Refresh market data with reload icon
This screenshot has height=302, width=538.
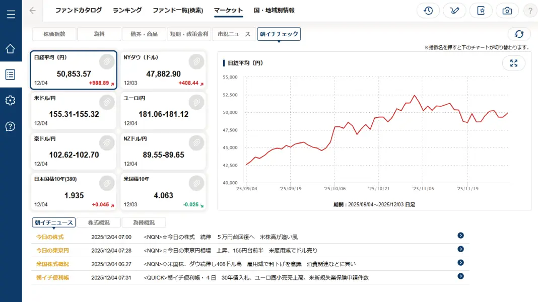[x=519, y=34]
